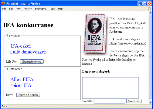The image size is (153, 109).
Task: Vote for Lille Per's slogan with Stem på denne
Action: pyautogui.click(x=32, y=61)
